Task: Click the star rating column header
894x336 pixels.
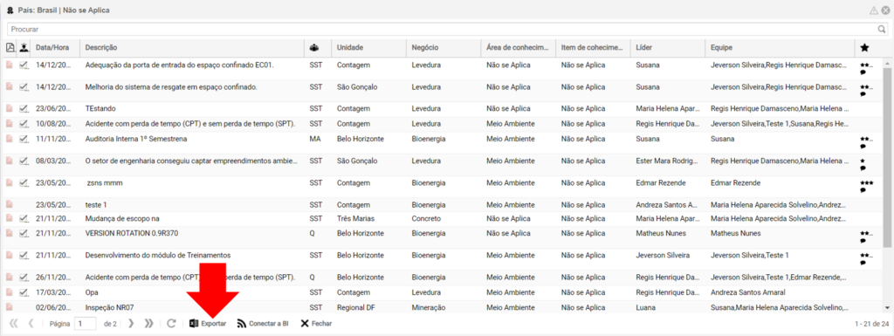Action: [864, 48]
